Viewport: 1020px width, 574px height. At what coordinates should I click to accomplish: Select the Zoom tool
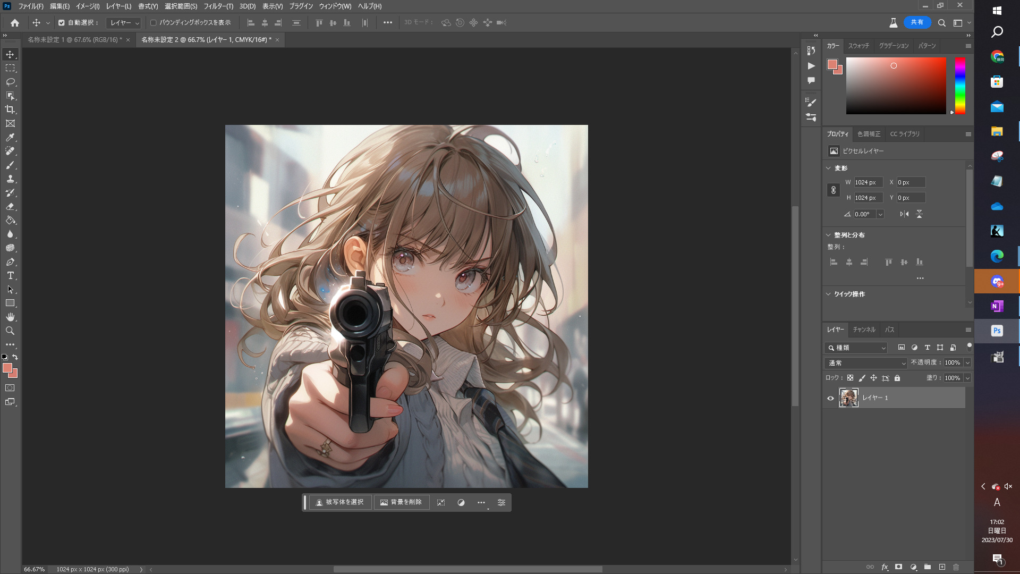(10, 331)
